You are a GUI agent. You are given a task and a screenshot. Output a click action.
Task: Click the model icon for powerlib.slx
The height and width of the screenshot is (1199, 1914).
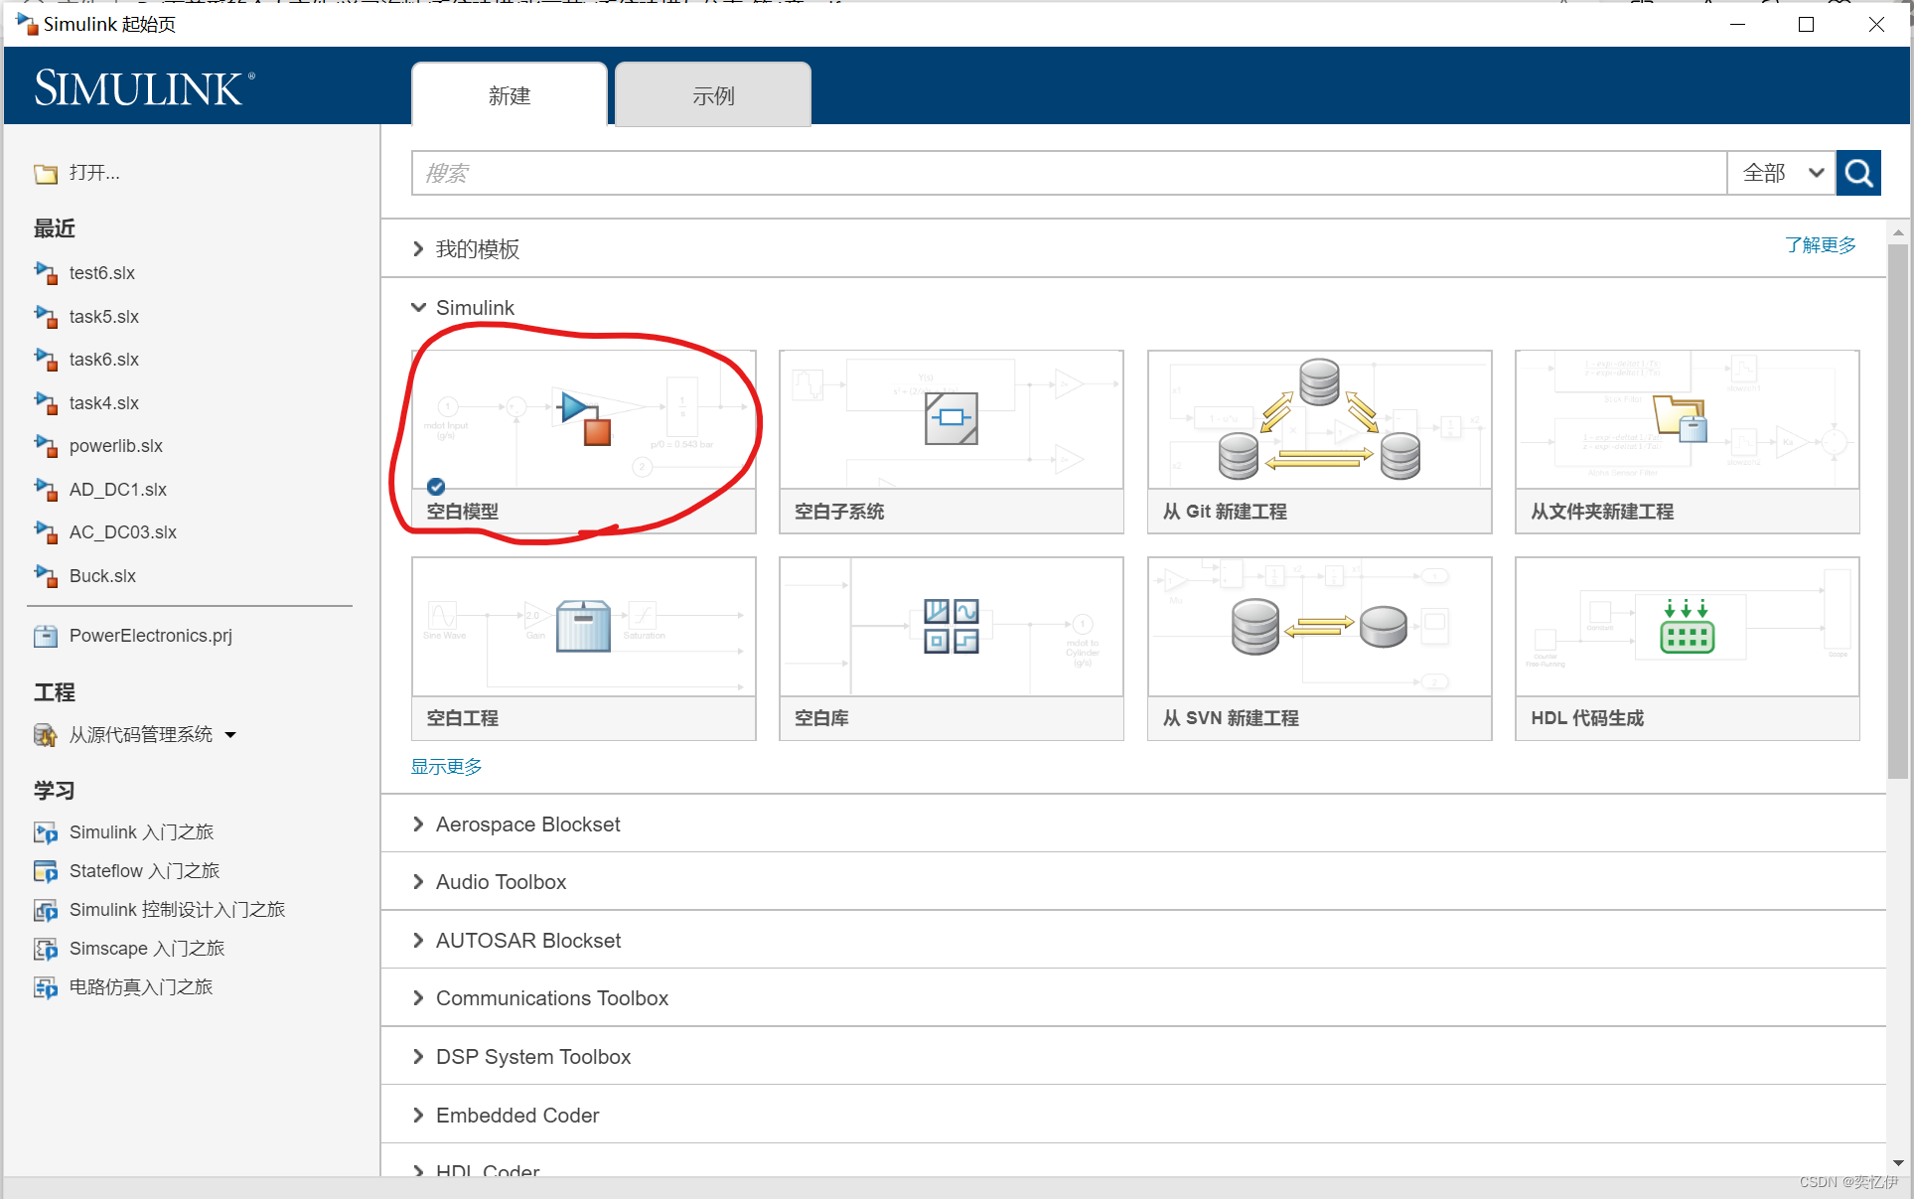pyautogui.click(x=46, y=445)
